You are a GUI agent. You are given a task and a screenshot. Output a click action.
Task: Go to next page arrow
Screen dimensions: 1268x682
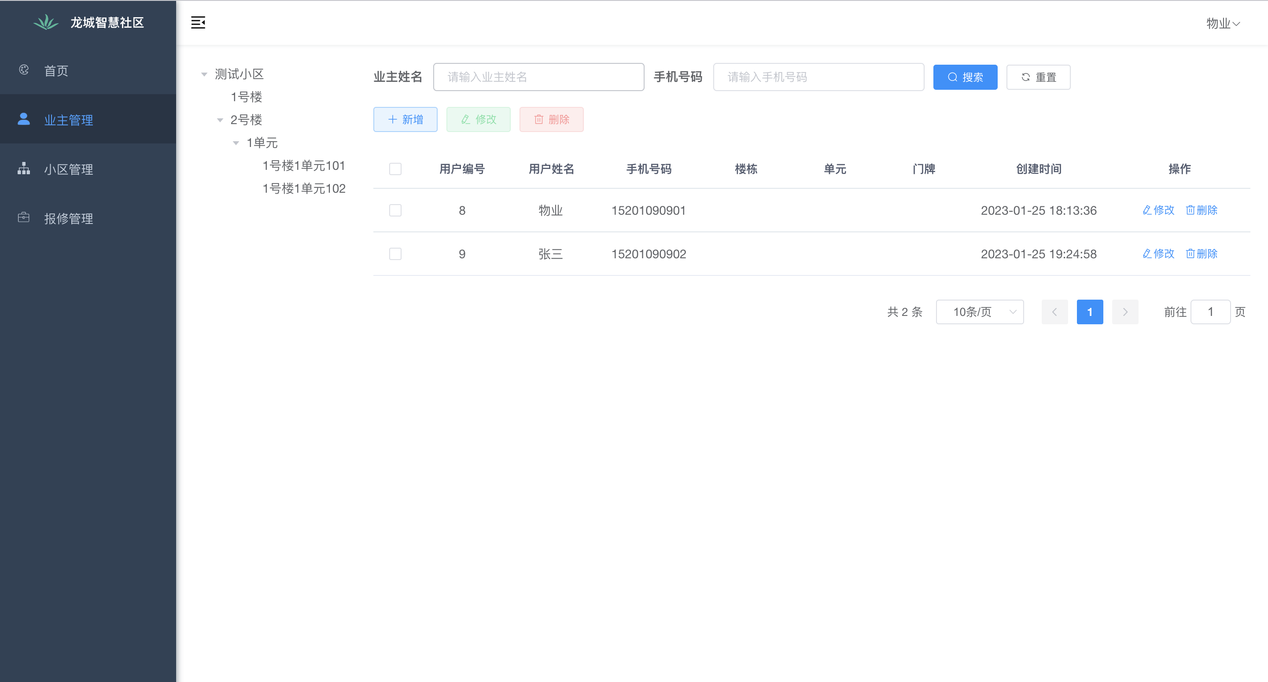pyautogui.click(x=1125, y=312)
